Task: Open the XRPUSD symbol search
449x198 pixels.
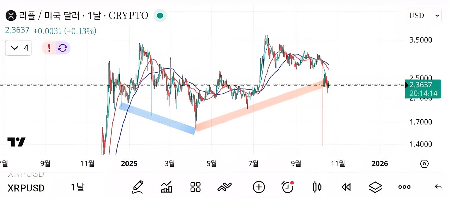Action: tap(26, 188)
